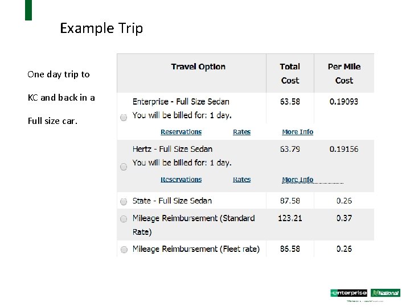Viewport: 410px width, 307px height.
Task: Open the Enterprise More Info link
Action: click(x=298, y=132)
